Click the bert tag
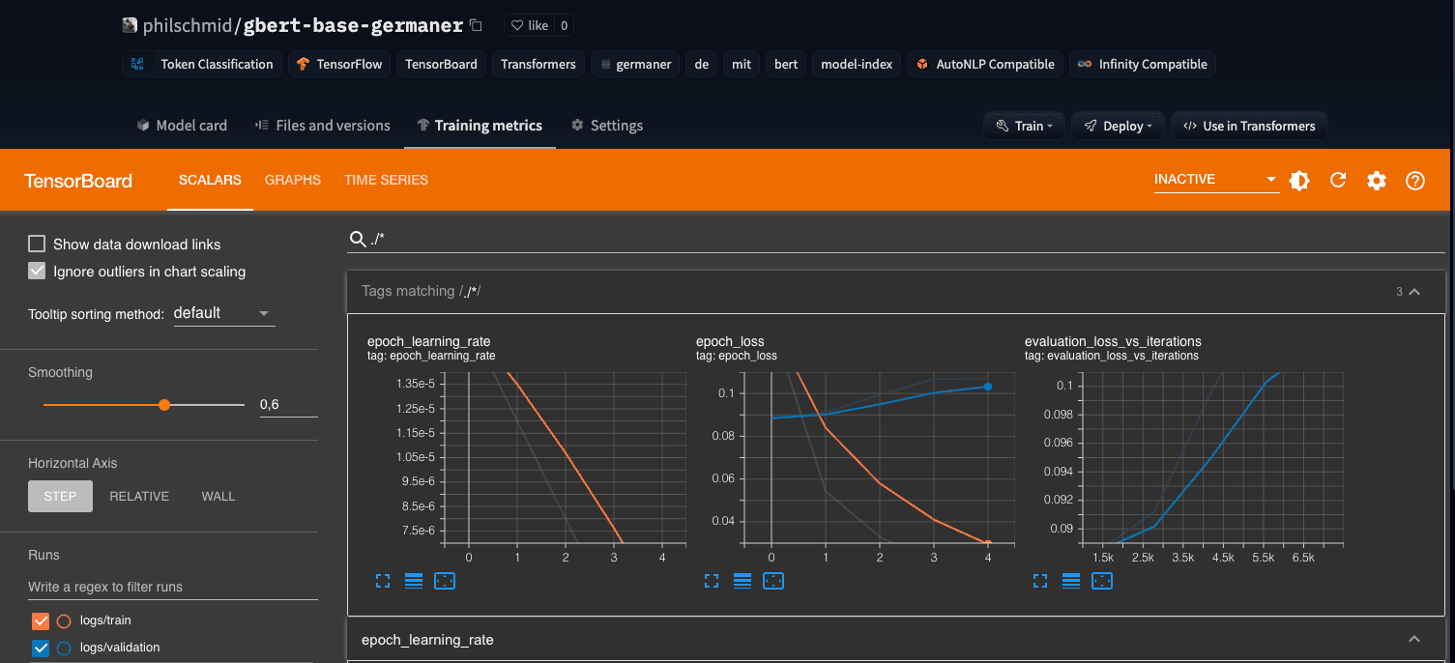1455x663 pixels. [786, 64]
